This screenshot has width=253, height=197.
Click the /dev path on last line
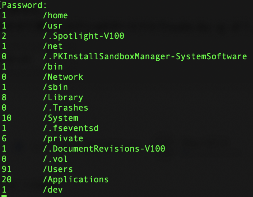53,190
